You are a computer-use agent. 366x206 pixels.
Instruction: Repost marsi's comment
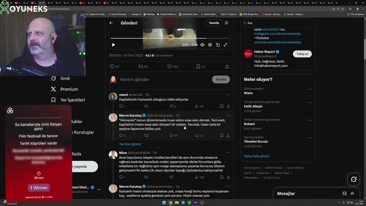(x=146, y=106)
